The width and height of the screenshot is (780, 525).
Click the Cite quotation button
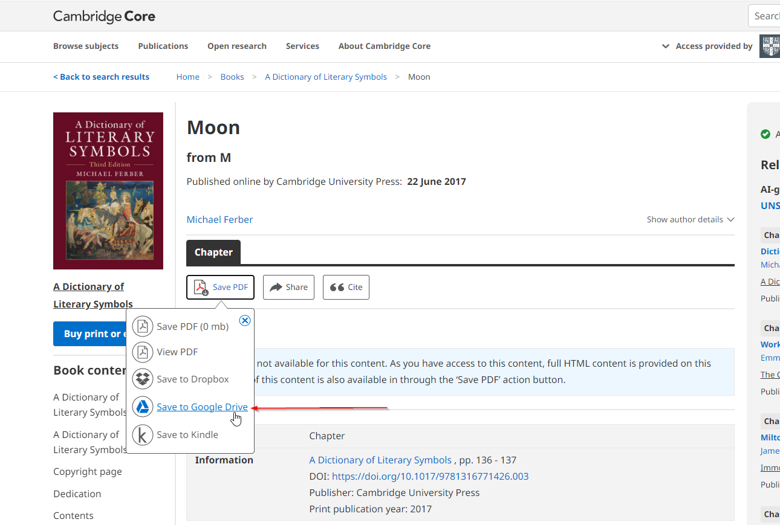tap(346, 287)
